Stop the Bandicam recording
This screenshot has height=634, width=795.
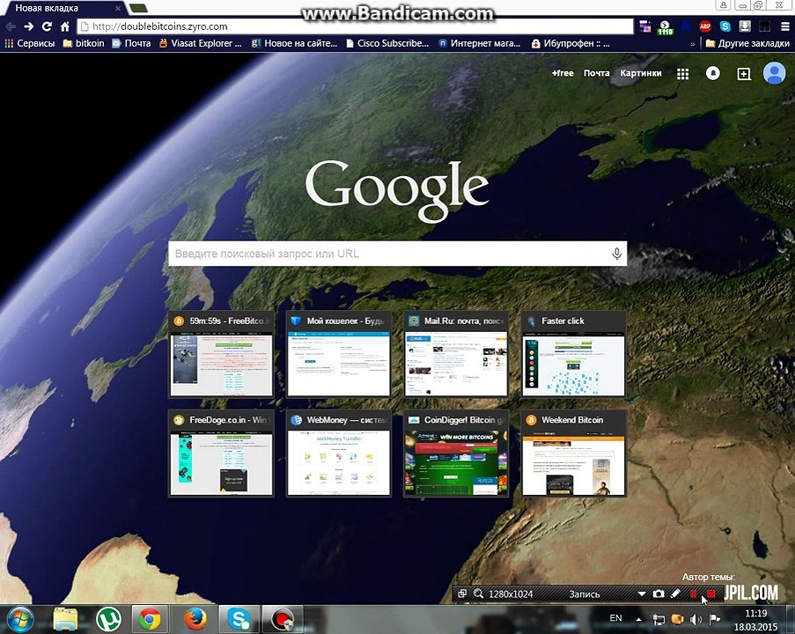coord(710,593)
